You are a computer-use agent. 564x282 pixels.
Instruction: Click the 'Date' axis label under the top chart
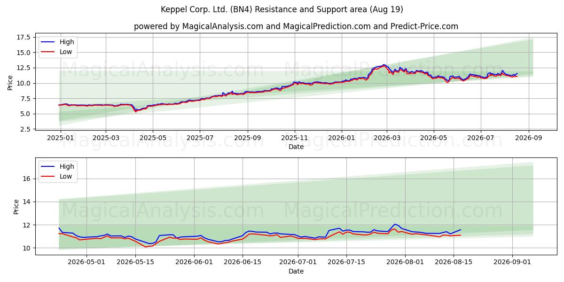pos(296,147)
